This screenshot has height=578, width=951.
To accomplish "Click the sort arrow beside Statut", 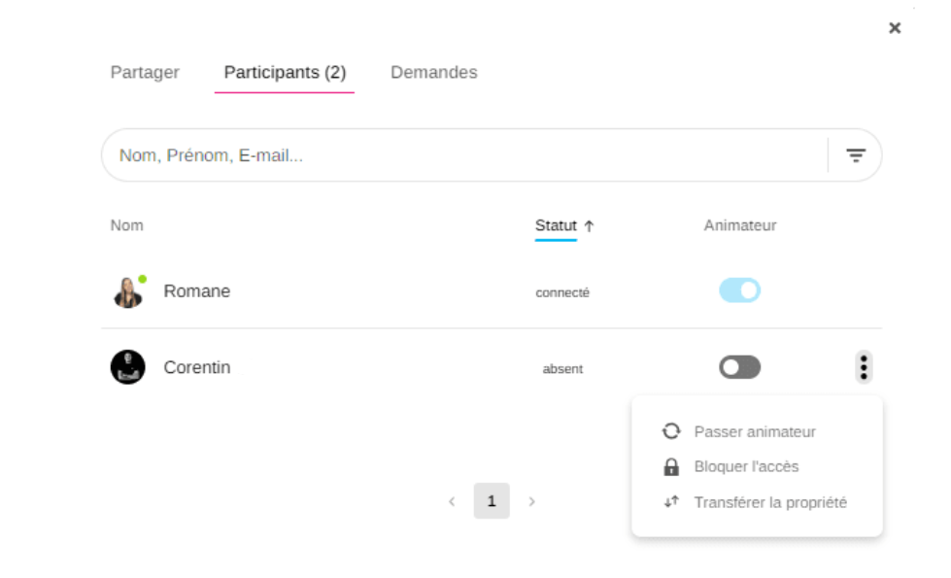I will click(589, 225).
